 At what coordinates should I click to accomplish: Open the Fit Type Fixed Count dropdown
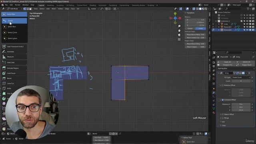[x=241, y=77]
